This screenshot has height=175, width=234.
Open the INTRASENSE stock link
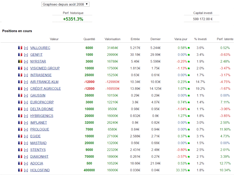(x=41, y=75)
